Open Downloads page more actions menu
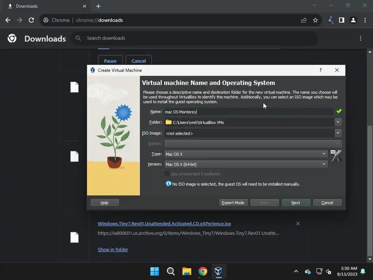The width and height of the screenshot is (373, 280). [x=361, y=38]
